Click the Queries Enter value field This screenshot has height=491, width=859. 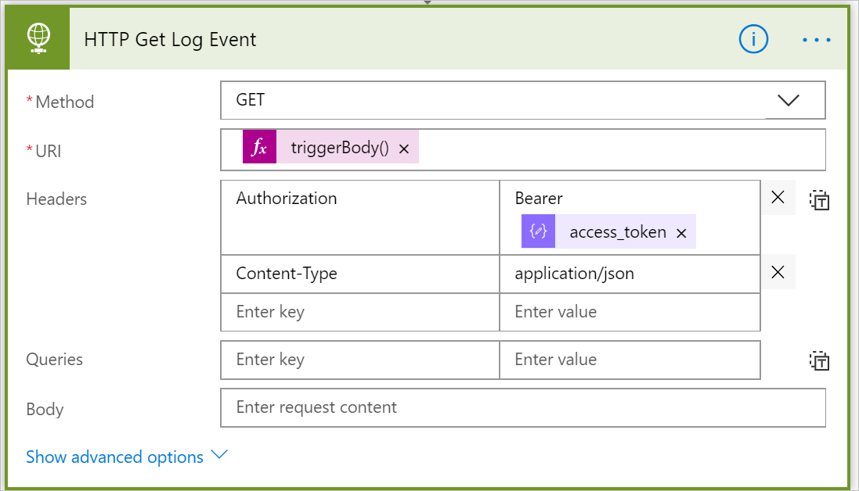pyautogui.click(x=629, y=360)
